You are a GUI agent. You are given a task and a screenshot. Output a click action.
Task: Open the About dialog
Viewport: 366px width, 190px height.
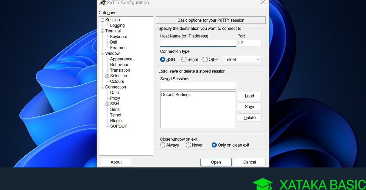(x=116, y=162)
